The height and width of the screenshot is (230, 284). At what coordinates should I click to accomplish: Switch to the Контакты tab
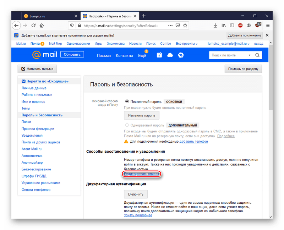pyautogui.click(x=124, y=55)
